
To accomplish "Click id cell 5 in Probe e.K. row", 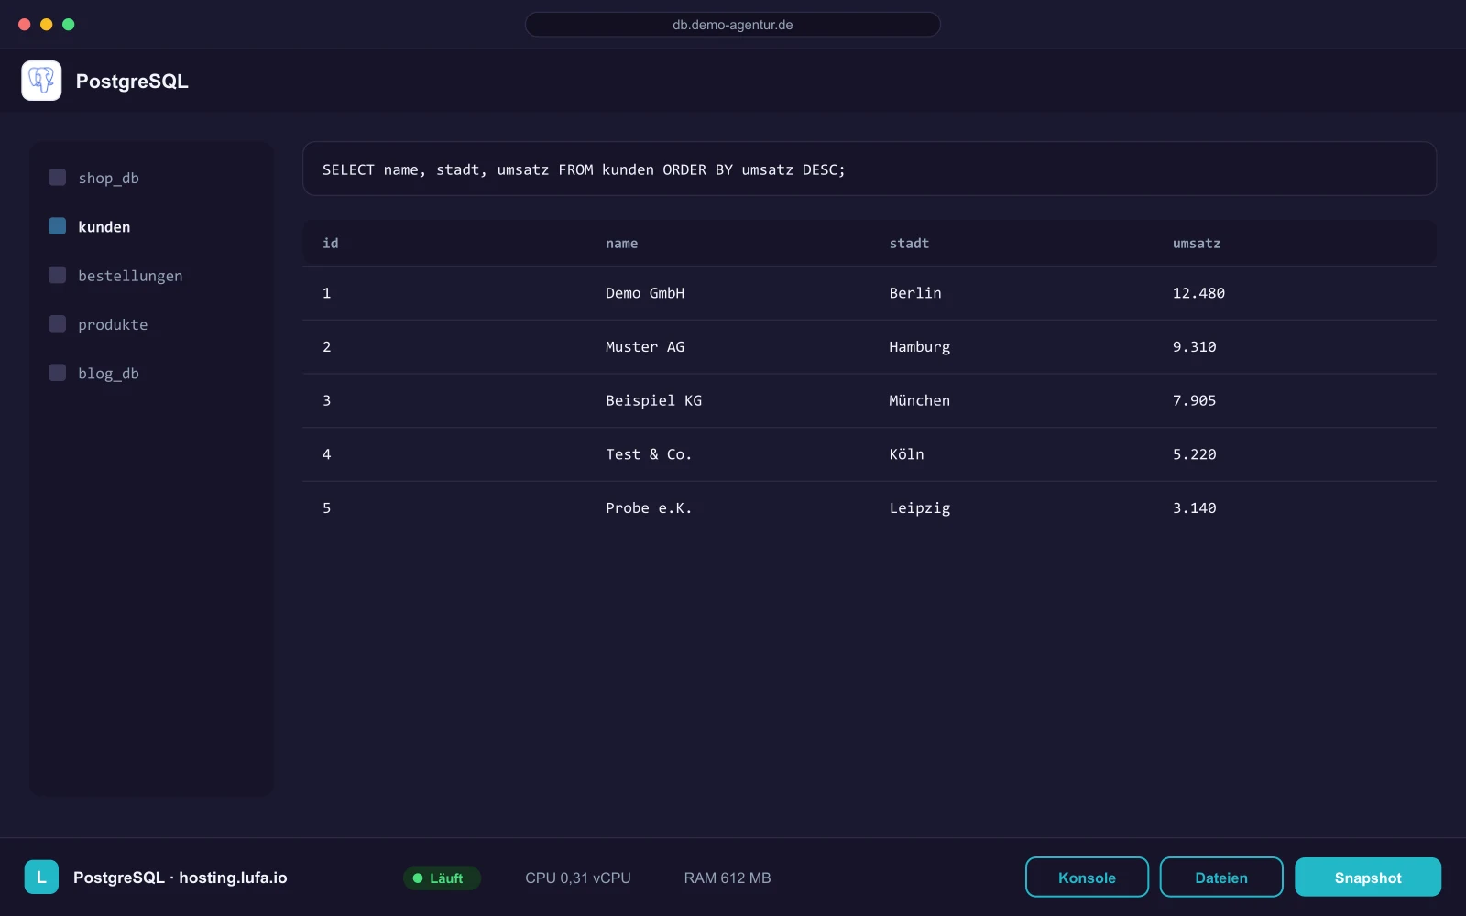I will 326,507.
